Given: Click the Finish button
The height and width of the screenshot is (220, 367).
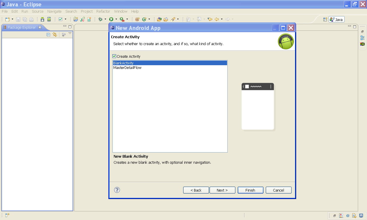Looking at the screenshot, I should (x=250, y=190).
